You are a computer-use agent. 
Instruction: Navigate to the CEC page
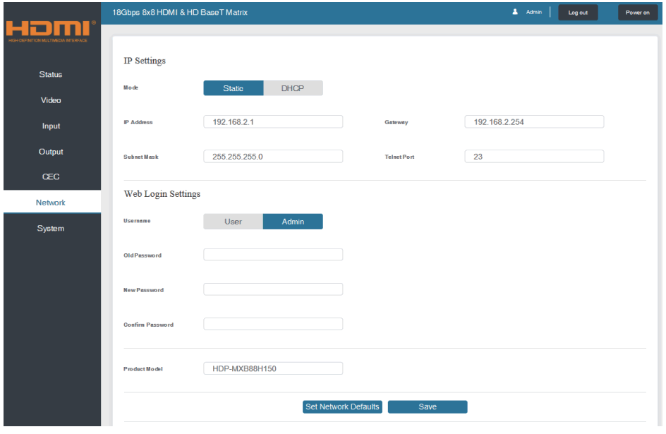click(50, 176)
